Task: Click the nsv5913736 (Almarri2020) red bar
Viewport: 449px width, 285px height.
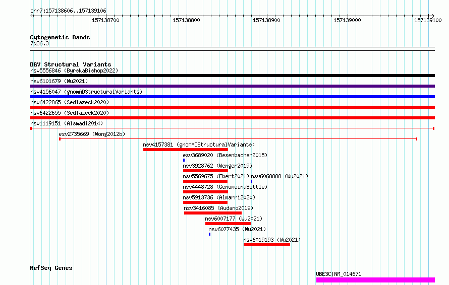Action: coord(205,202)
